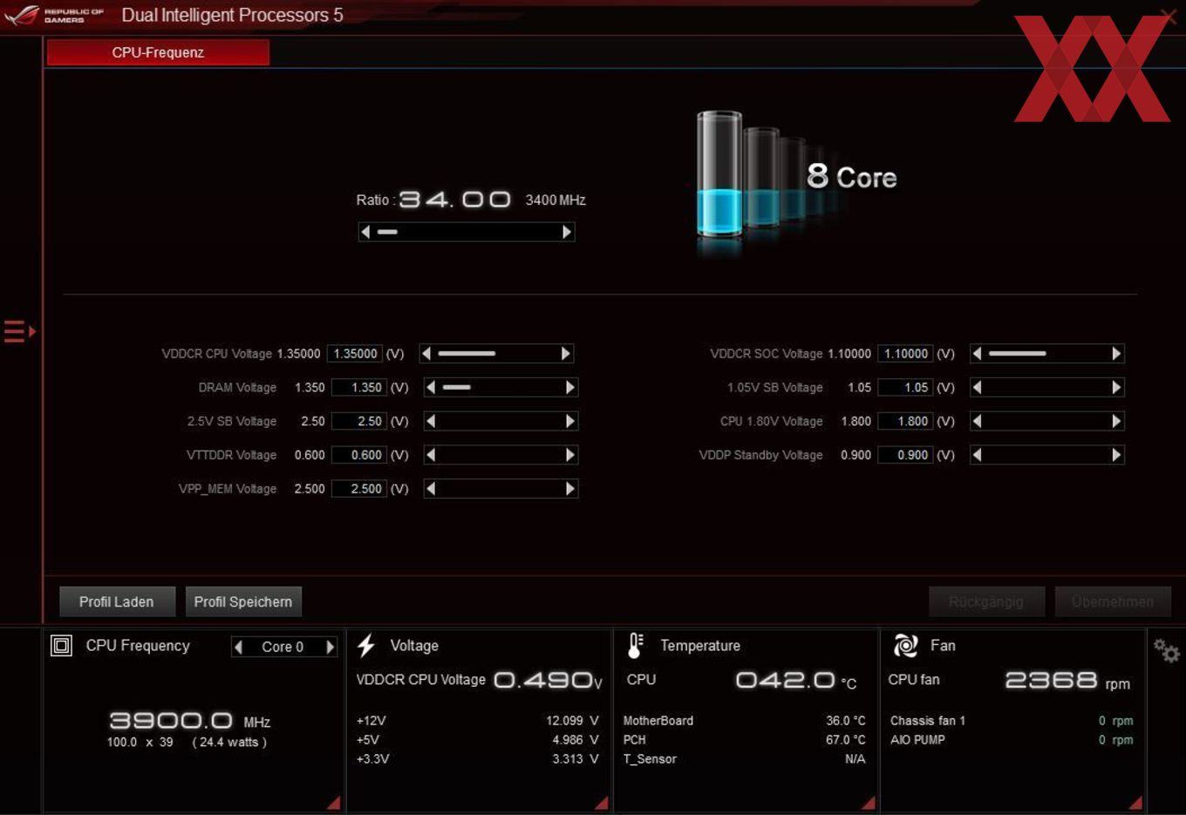Switch to next core after Core 0

click(x=331, y=647)
